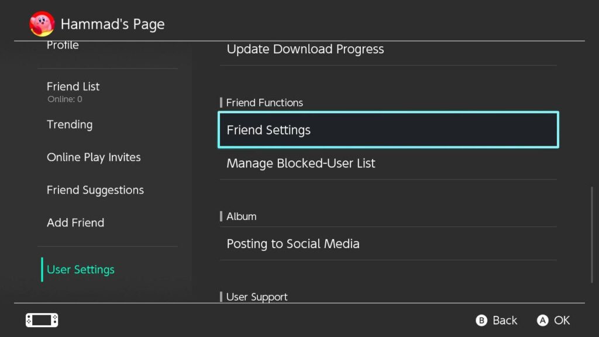View Online Play Invites
This screenshot has width=599, height=337.
click(x=94, y=157)
